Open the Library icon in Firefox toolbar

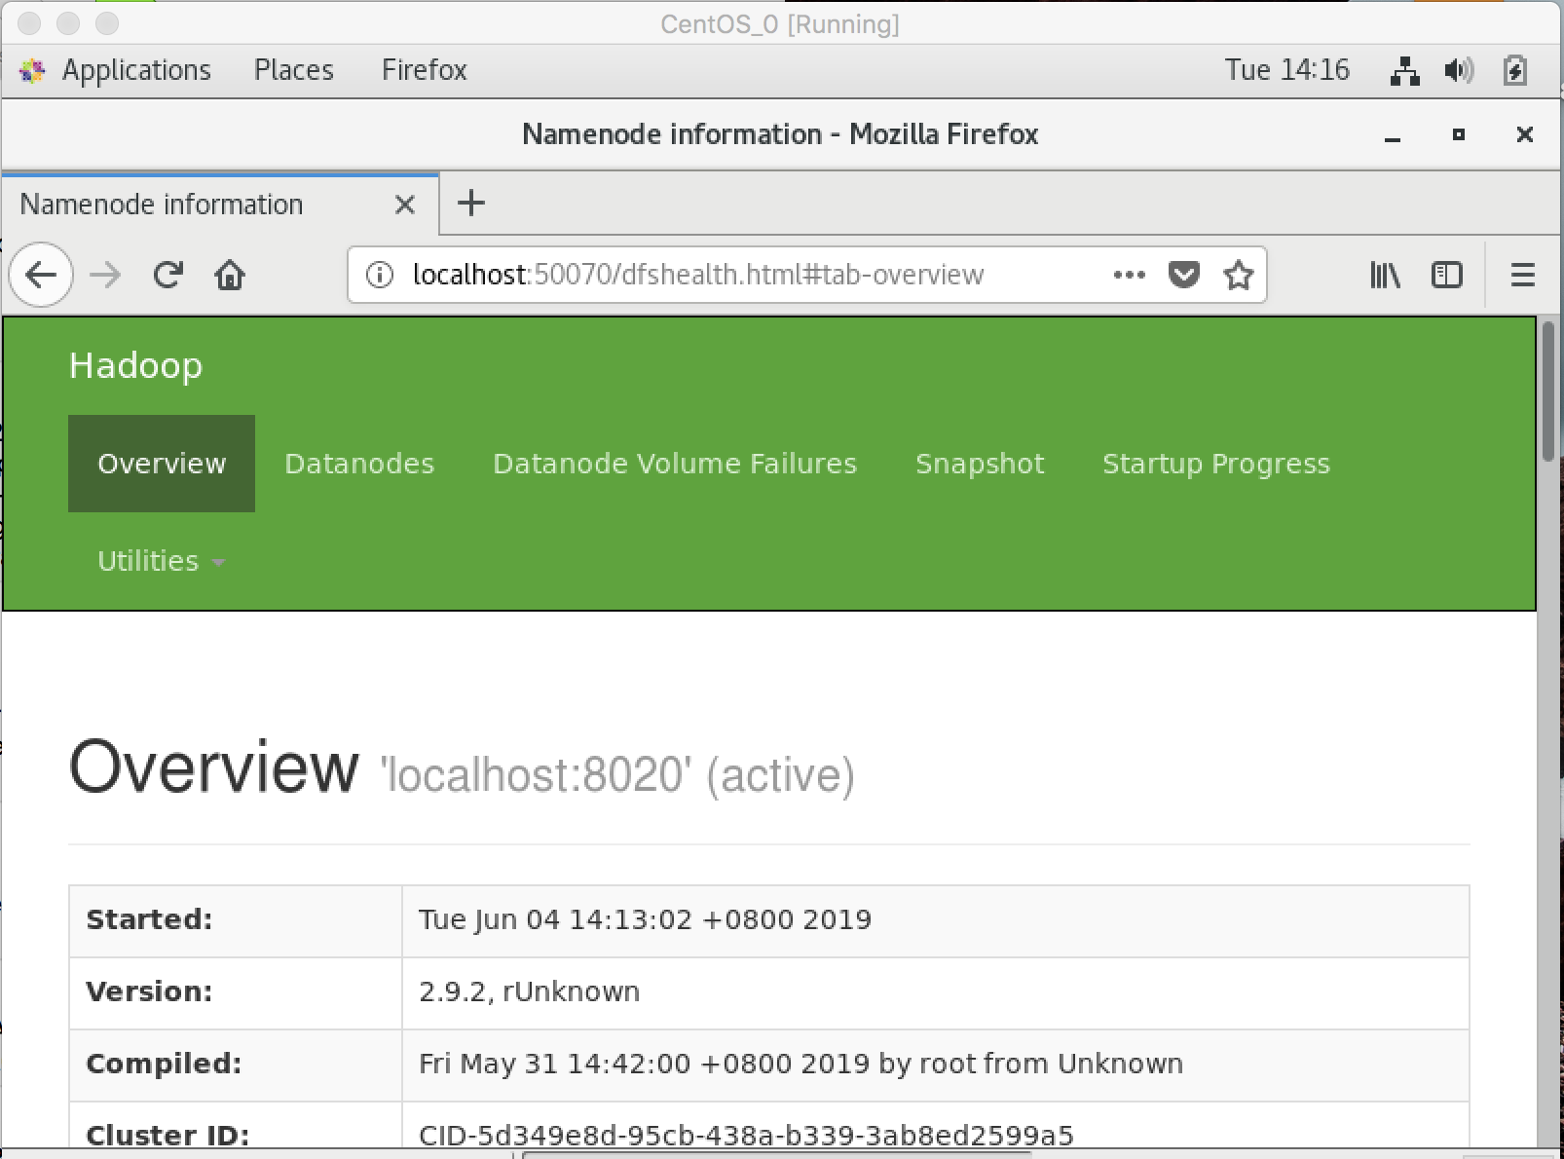tap(1385, 276)
